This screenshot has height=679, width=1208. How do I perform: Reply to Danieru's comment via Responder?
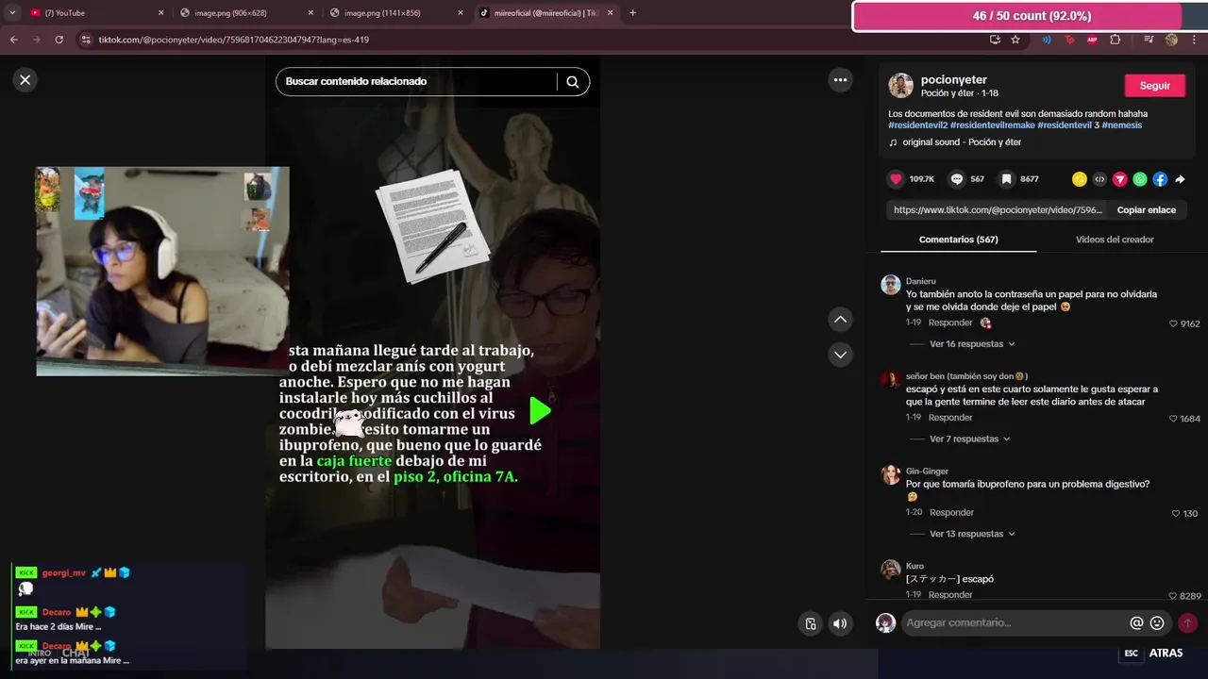click(950, 323)
